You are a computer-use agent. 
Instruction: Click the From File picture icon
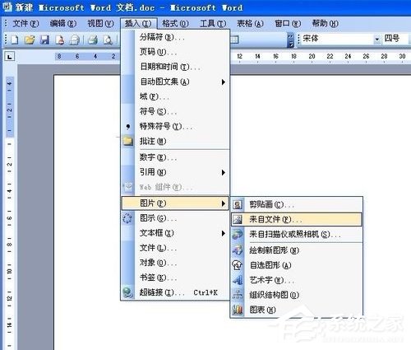pos(238,219)
